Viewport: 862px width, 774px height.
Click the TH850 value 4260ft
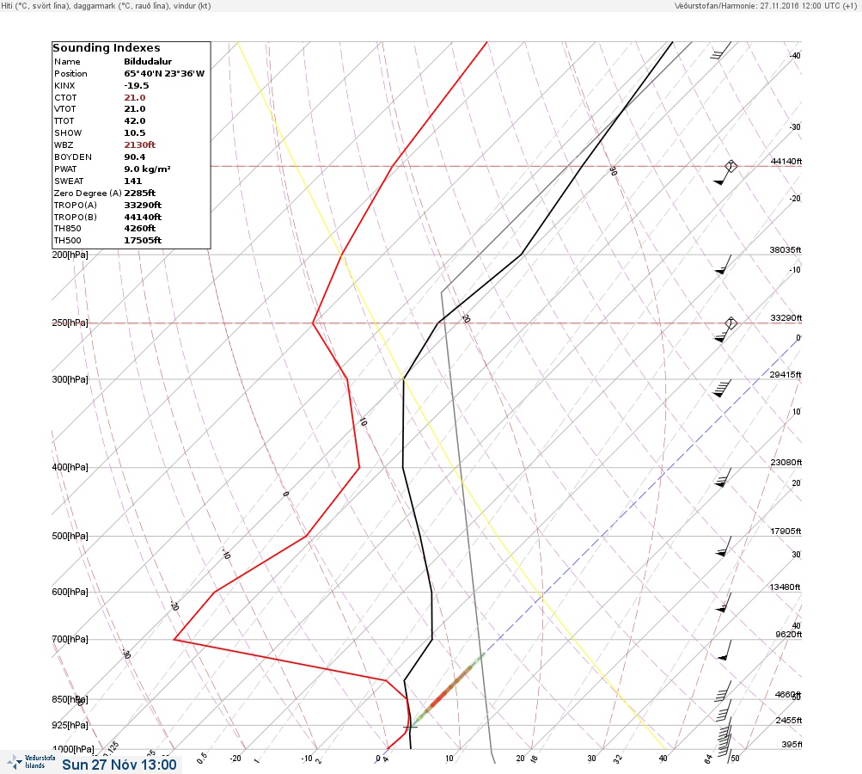139,228
